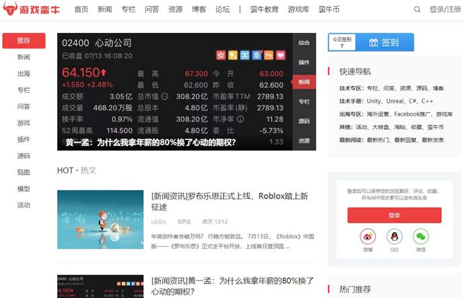
Task: Open 资源 in top navigation
Action: coord(176,9)
